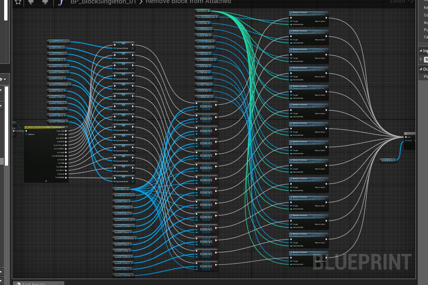
Task: Click the 1x2 BLUE output pin on the Switch node
Action: point(66,160)
